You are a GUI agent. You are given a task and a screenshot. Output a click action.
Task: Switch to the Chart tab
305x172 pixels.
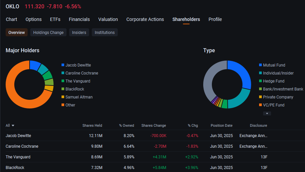click(x=11, y=19)
